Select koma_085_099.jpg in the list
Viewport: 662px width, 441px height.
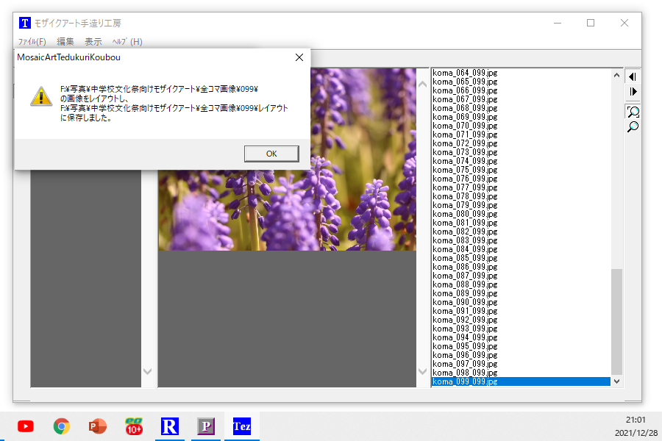coord(521,258)
